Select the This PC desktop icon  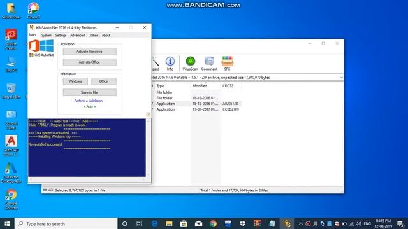point(11,64)
